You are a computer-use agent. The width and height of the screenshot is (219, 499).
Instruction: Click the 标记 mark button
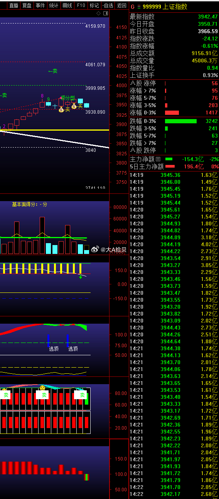pyautogui.click(x=94, y=5)
